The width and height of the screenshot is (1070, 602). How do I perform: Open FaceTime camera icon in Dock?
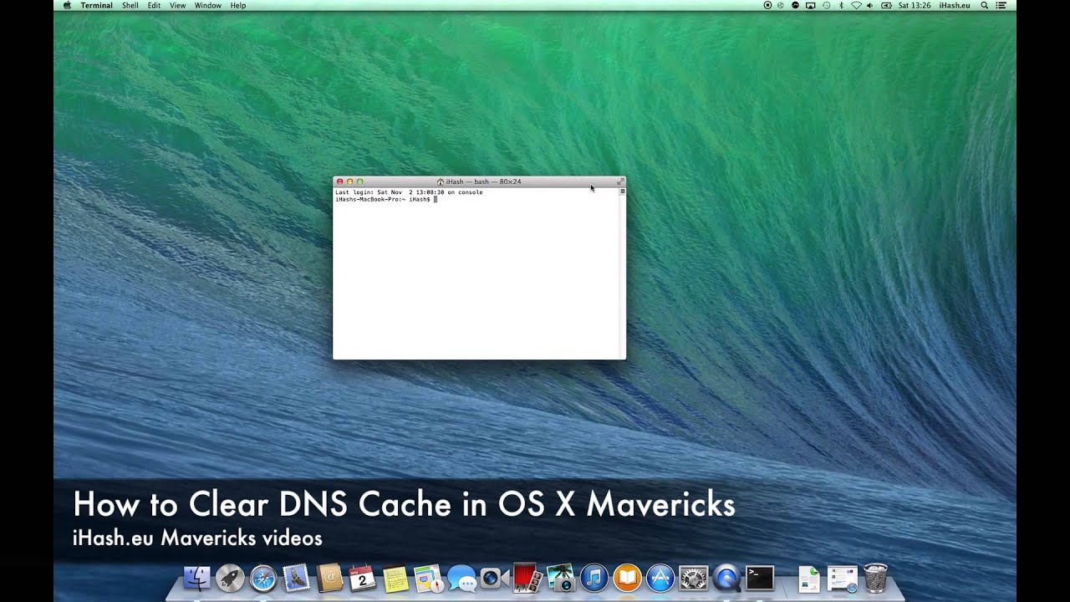click(494, 578)
